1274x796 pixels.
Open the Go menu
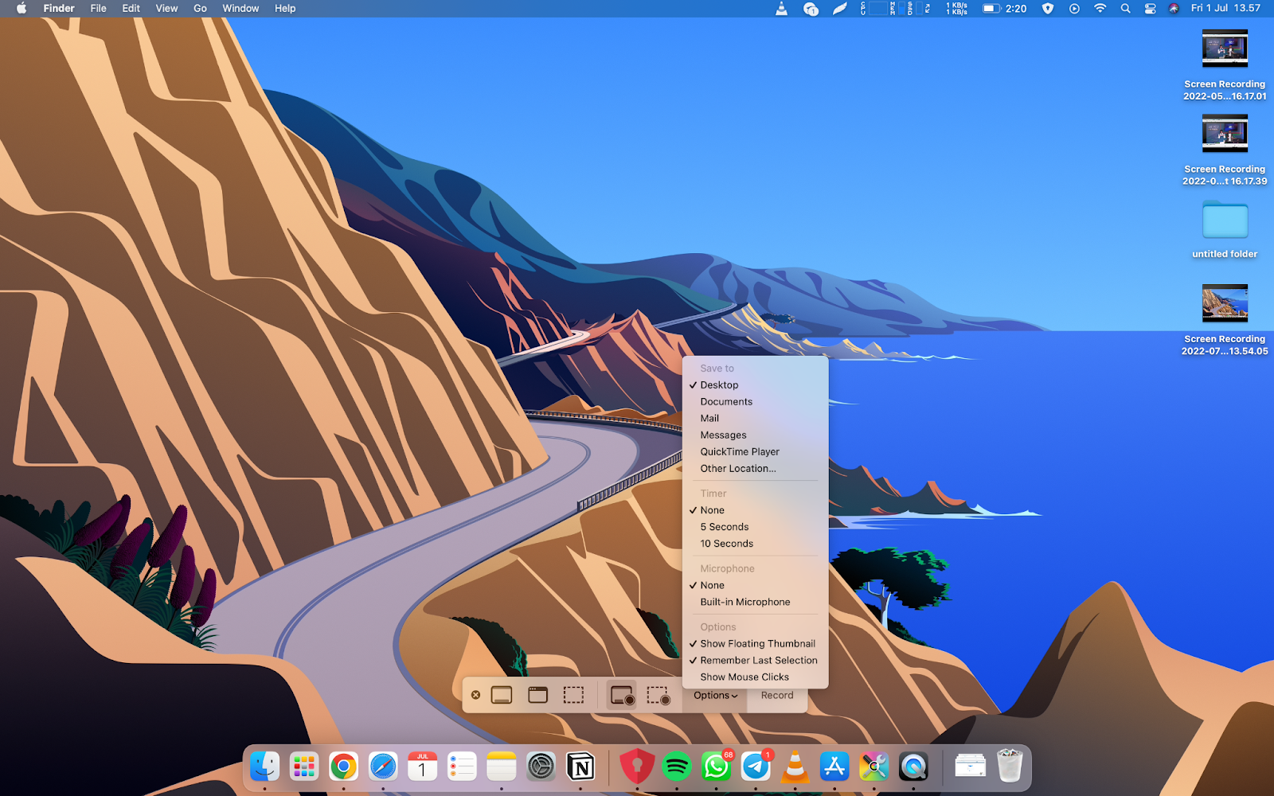point(200,8)
